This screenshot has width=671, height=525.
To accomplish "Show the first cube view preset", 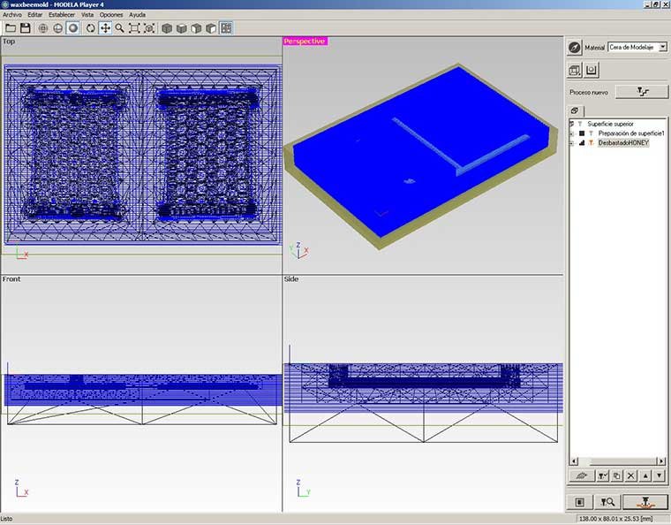I will point(167,28).
